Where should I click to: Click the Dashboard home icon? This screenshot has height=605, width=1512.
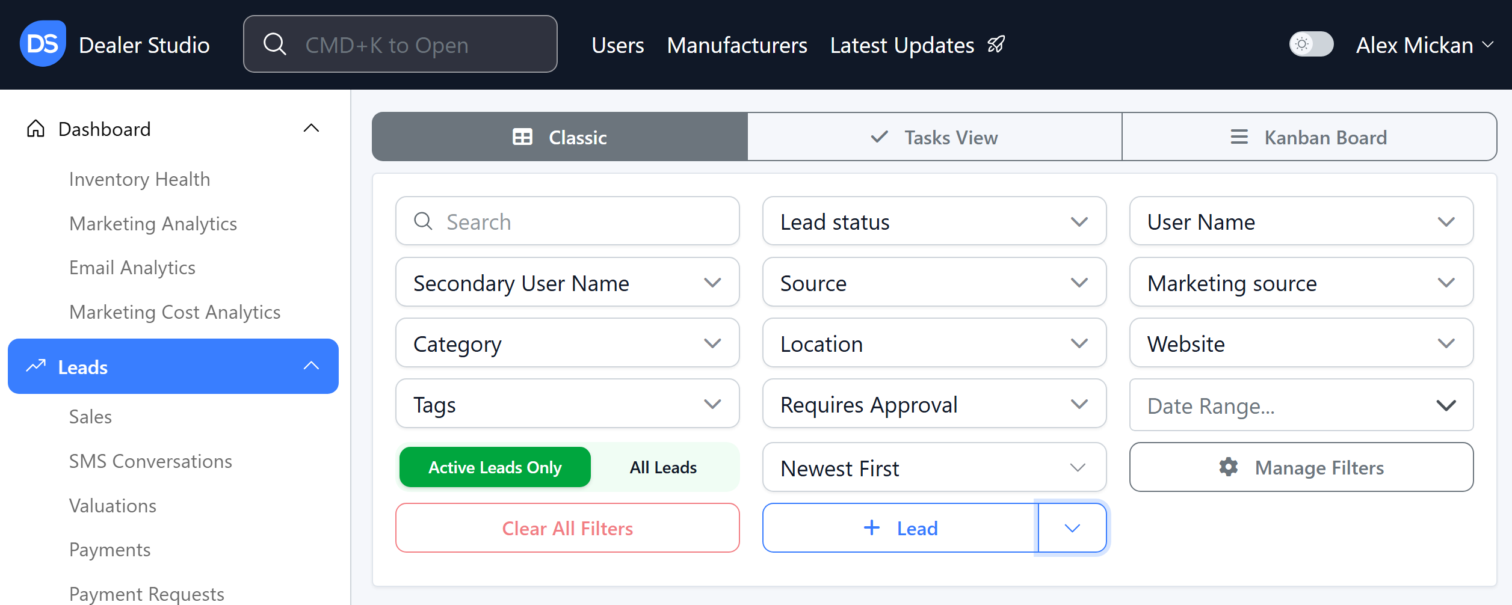[35, 129]
